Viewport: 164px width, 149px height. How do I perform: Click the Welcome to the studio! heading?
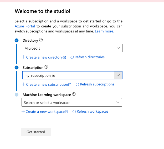pos(43,11)
